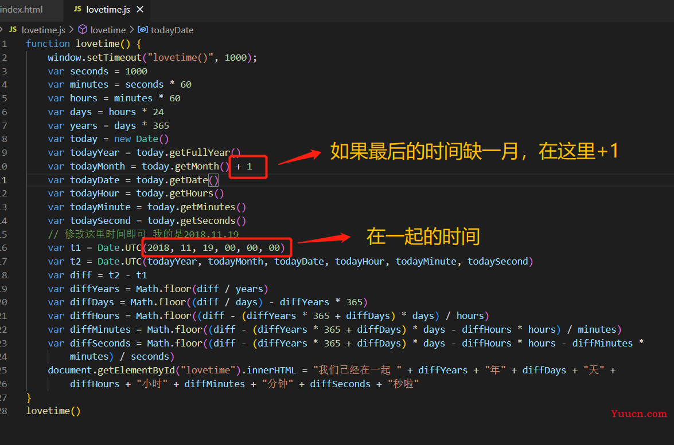The image size is (674, 445).
Task: Expand the chevron after lovetime breadcrumb
Action: [131, 30]
